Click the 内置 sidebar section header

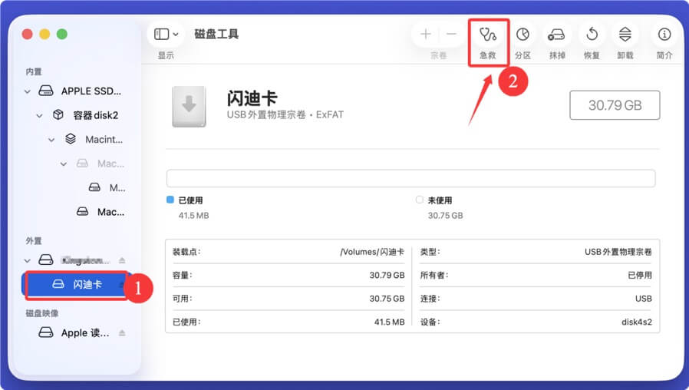(34, 71)
